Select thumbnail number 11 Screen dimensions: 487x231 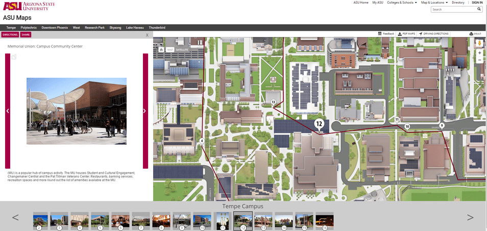pyautogui.click(x=223, y=221)
